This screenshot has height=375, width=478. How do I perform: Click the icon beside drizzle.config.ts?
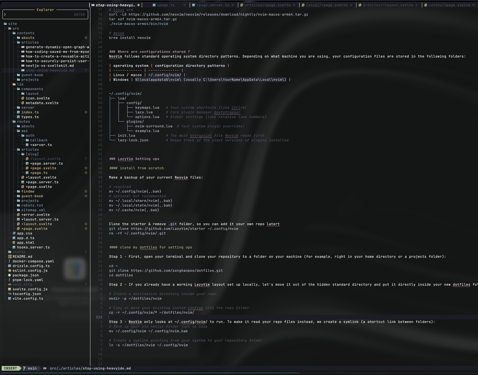(10, 266)
